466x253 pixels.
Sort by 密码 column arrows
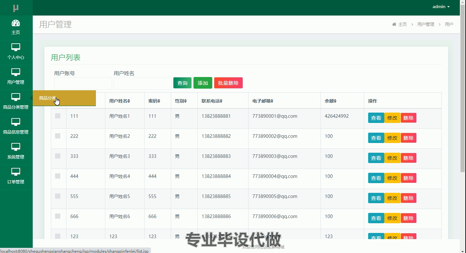coord(159,101)
